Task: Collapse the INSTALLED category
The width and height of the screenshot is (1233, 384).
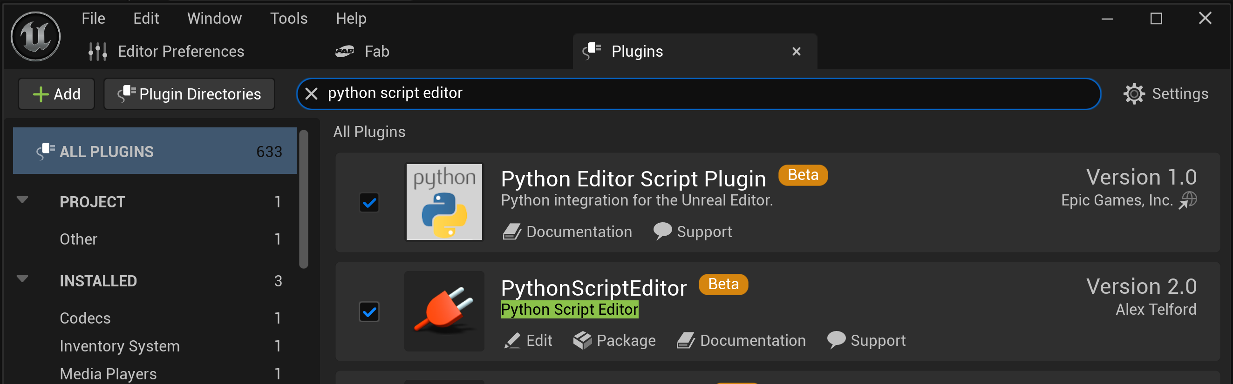Action: [x=22, y=279]
